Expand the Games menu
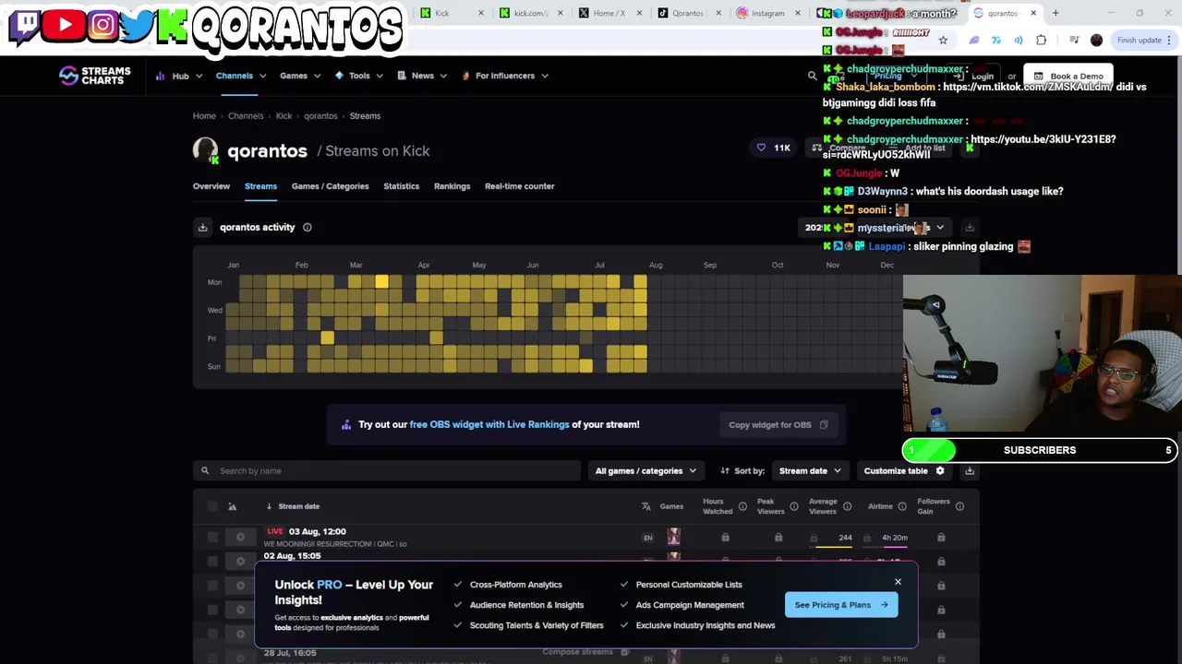 coord(300,76)
